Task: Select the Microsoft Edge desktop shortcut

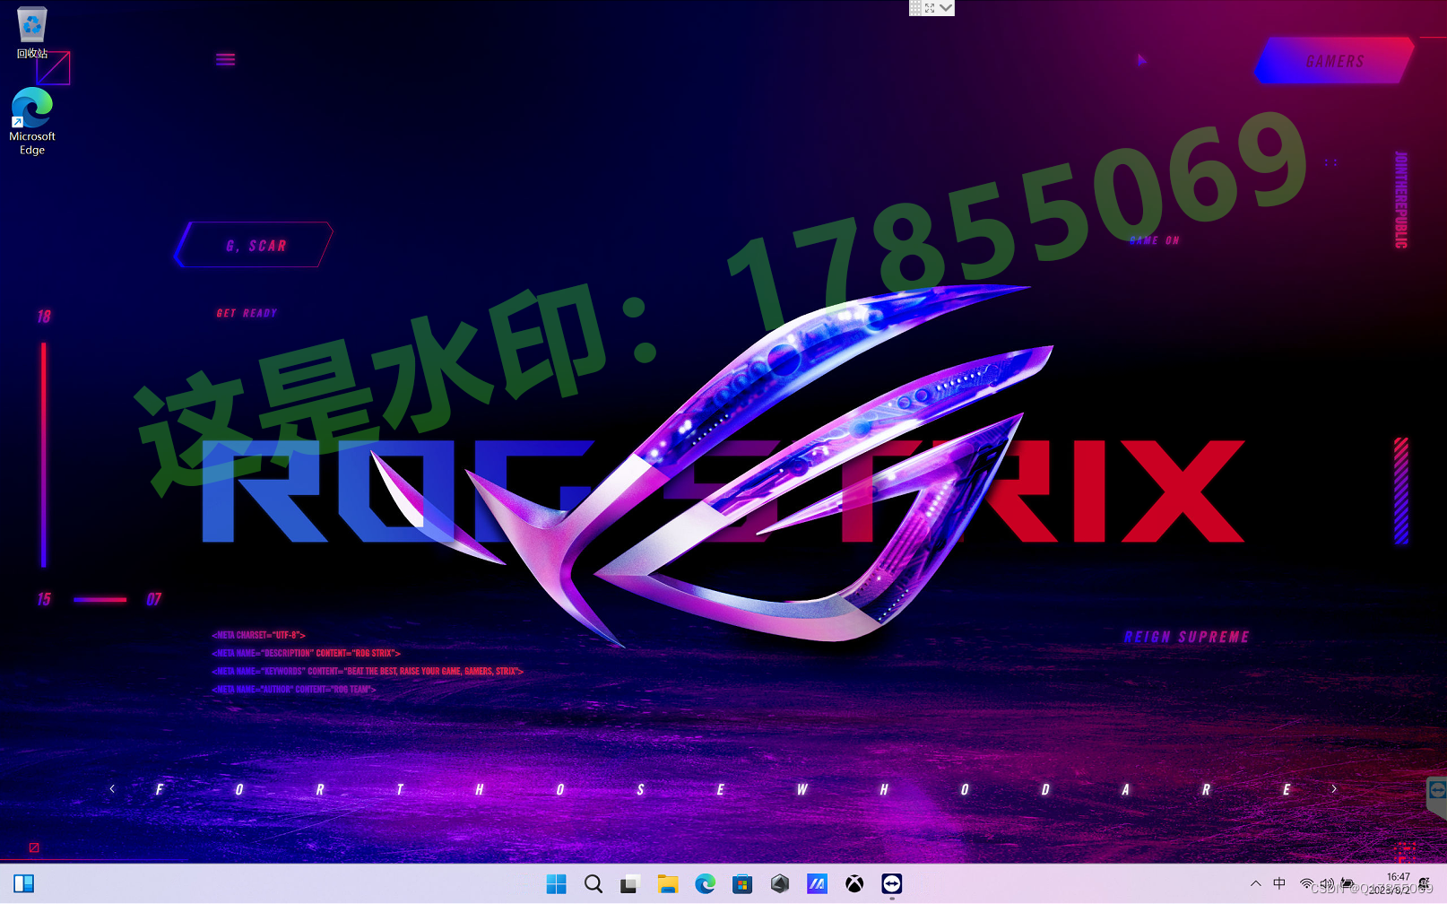Action: pos(32,122)
